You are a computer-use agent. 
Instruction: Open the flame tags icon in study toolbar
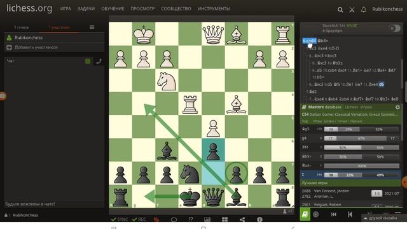(156, 219)
